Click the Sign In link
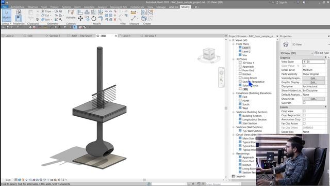The image size is (330, 186). click(282, 2)
